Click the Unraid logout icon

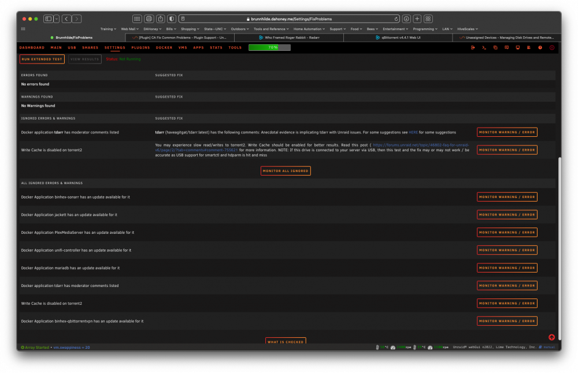[x=473, y=47]
